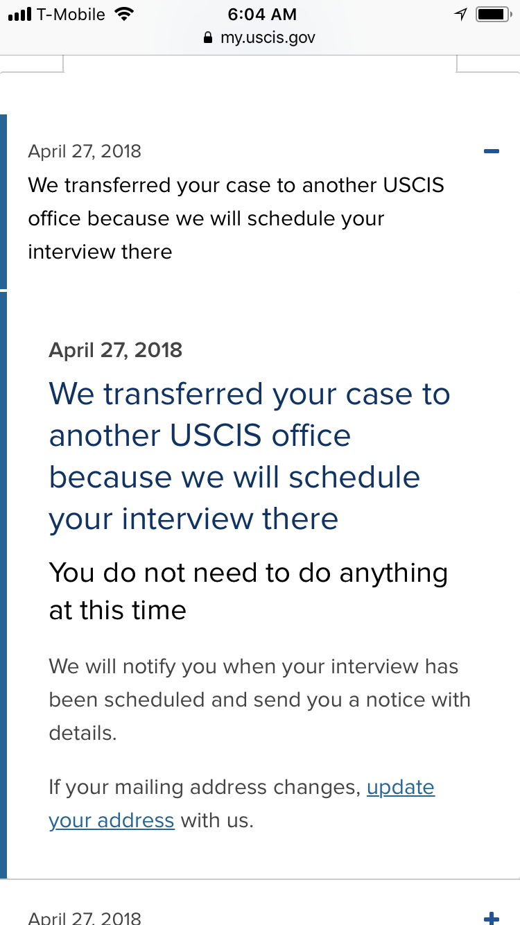Screen dimensions: 520x925
Task: Tap the T-Mobile carrier label
Action: pos(71,14)
